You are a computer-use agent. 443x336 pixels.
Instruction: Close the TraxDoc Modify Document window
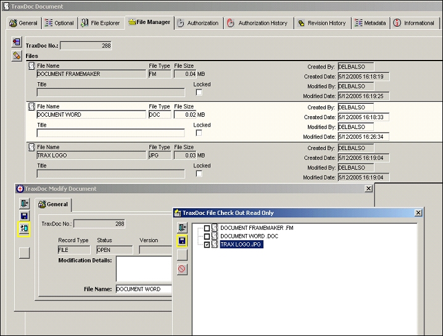[x=368, y=188]
